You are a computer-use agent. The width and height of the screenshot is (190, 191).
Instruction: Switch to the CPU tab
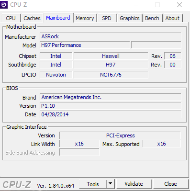pyautogui.click(x=11, y=18)
